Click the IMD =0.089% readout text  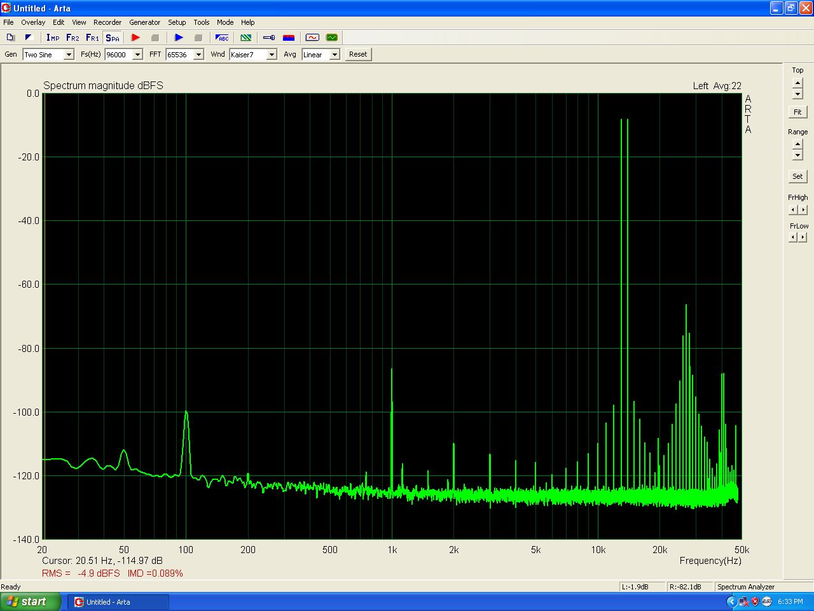tap(155, 573)
